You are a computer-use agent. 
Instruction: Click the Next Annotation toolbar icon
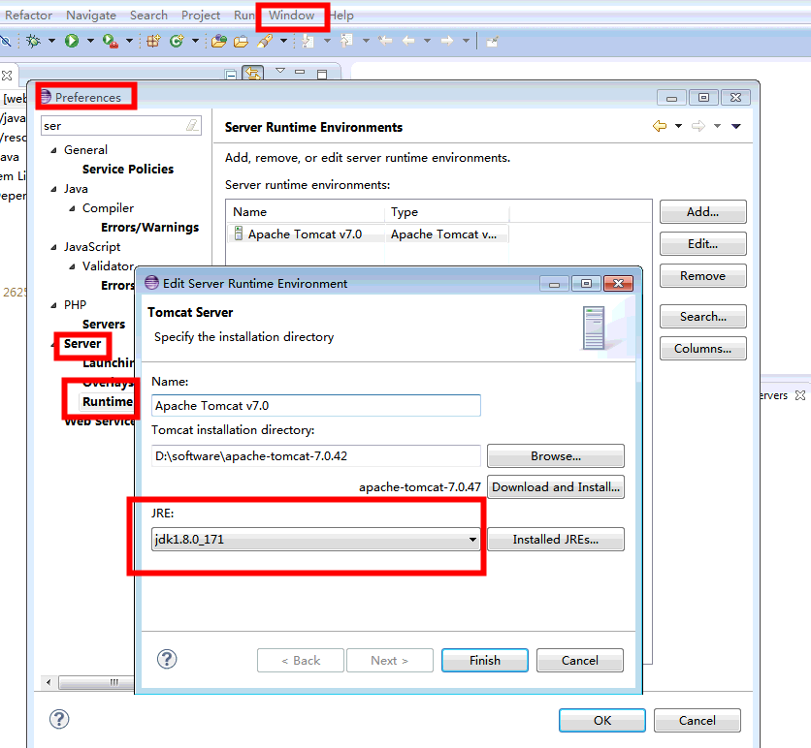[x=308, y=41]
